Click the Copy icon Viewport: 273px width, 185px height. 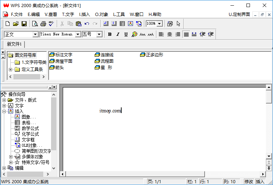(70, 23)
